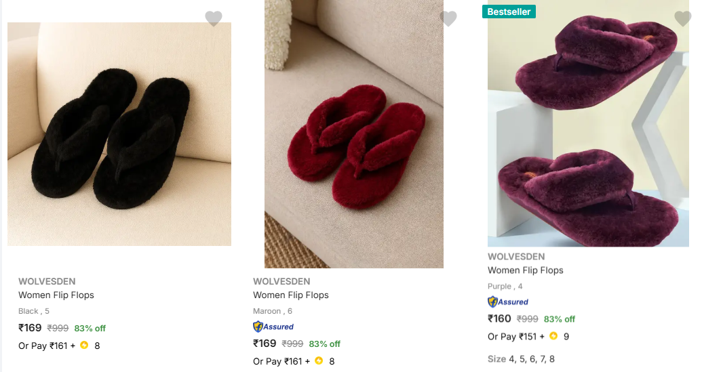Click the ₹160 price on purple flip flops
Screen dimensions: 702x372
(x=500, y=318)
